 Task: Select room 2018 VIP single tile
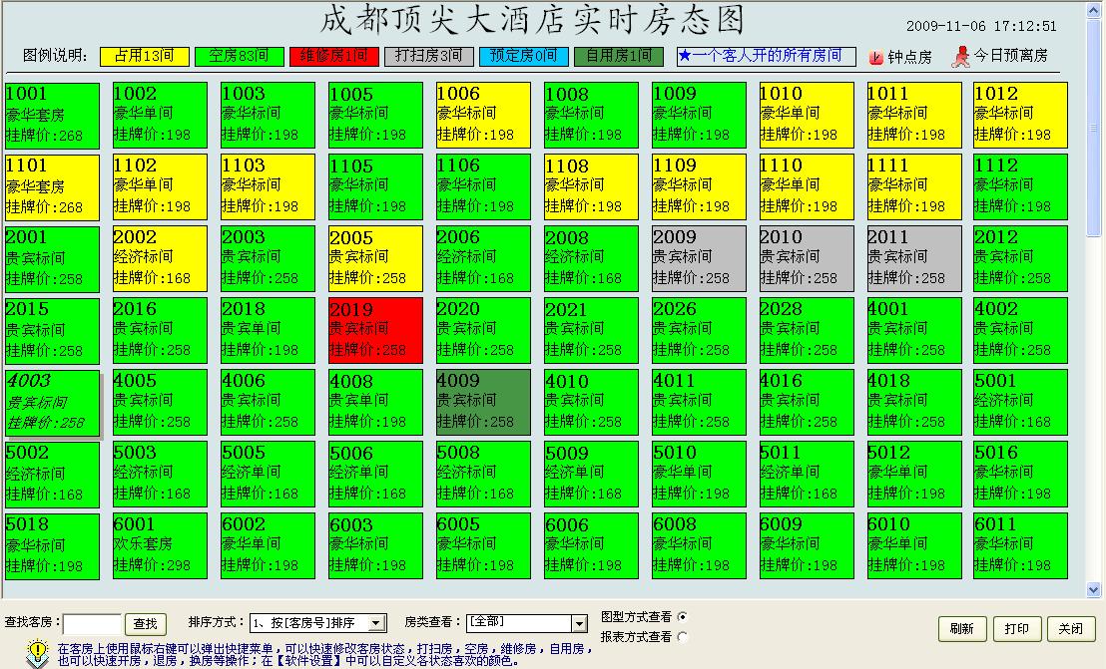click(269, 330)
